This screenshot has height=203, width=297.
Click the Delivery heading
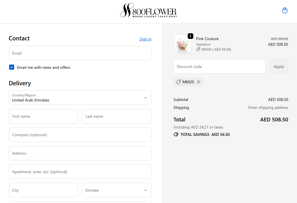click(20, 83)
